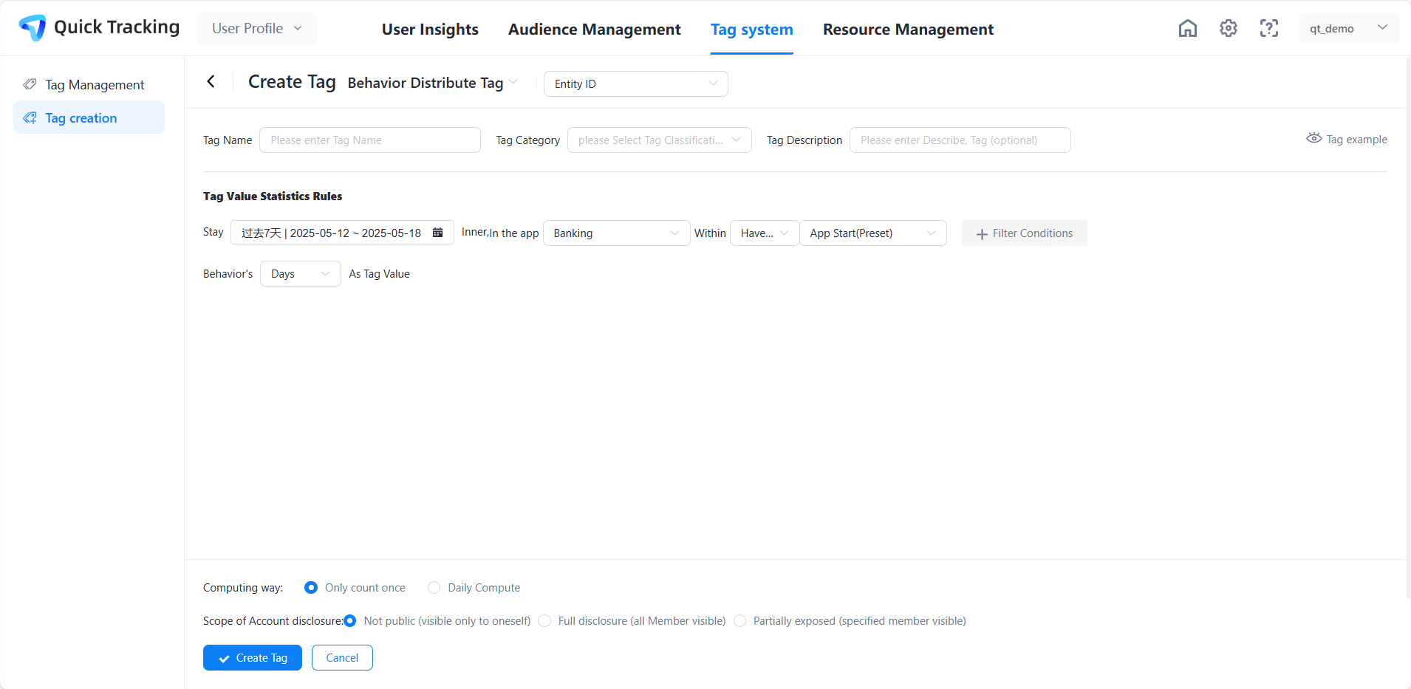The image size is (1411, 689).
Task: Open the Banking app dropdown
Action: point(617,233)
